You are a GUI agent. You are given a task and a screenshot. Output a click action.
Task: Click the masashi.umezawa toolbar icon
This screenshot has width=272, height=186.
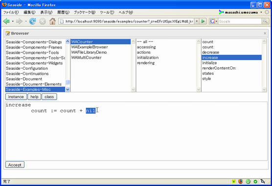pos(221,12)
